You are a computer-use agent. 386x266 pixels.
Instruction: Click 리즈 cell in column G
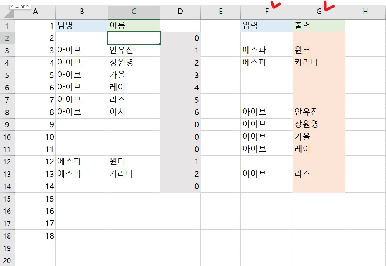(x=319, y=174)
